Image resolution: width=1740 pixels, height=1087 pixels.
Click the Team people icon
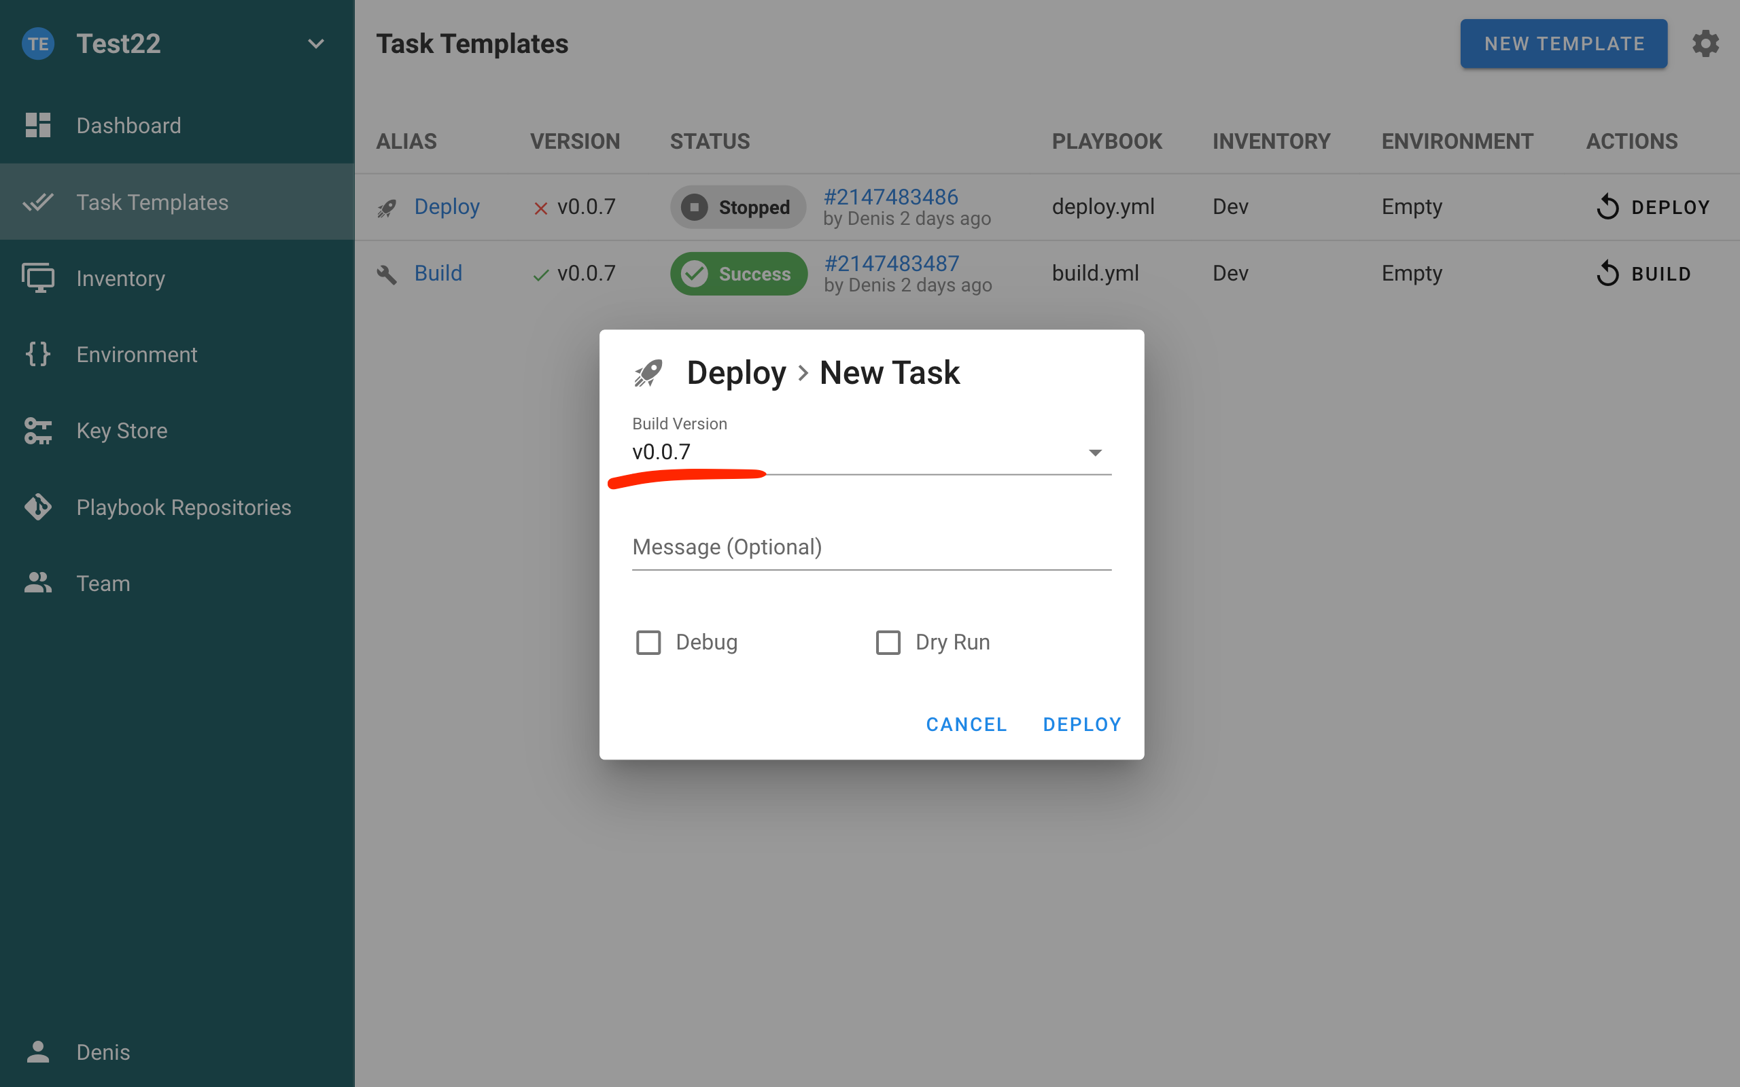pos(37,583)
